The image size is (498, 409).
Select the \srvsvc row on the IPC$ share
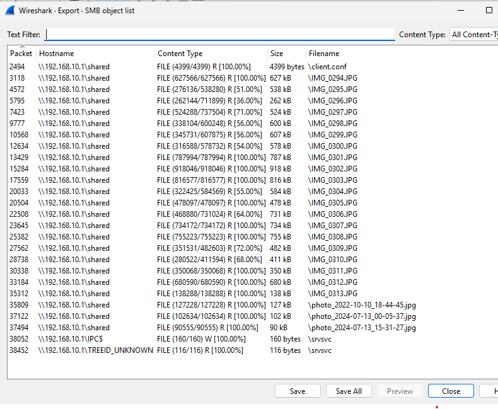click(253, 339)
